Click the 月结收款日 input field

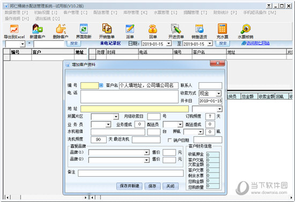point(154,117)
